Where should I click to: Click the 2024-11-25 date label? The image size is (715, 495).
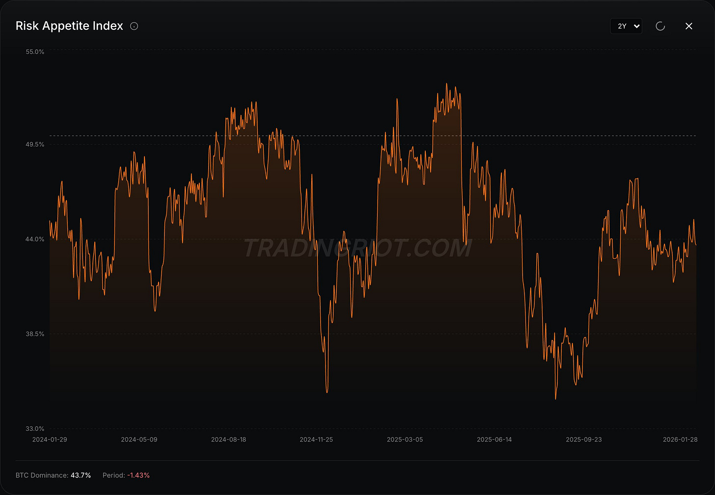pos(316,439)
